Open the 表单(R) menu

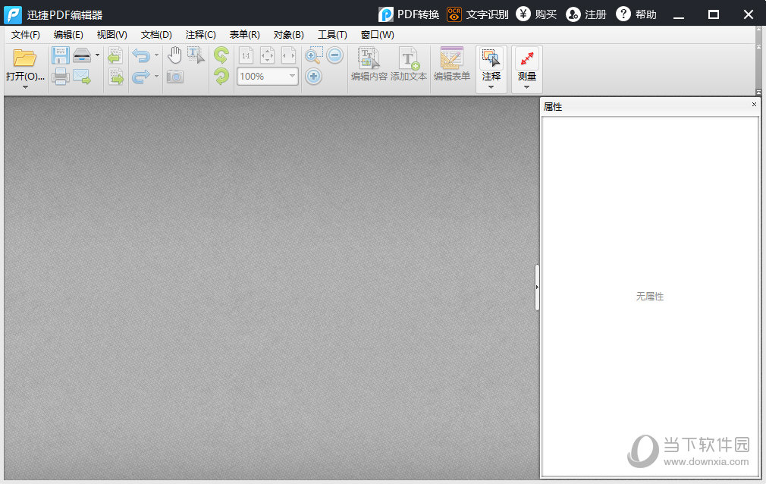pos(245,35)
